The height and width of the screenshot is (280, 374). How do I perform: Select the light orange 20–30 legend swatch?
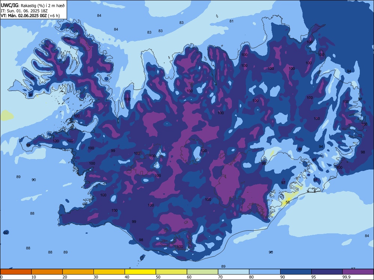(78, 272)
